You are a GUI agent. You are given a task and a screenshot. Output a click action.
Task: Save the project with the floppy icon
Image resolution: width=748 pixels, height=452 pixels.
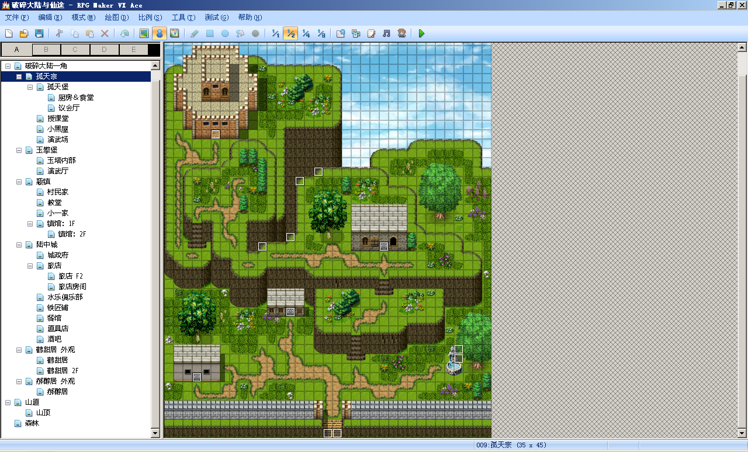tap(39, 33)
